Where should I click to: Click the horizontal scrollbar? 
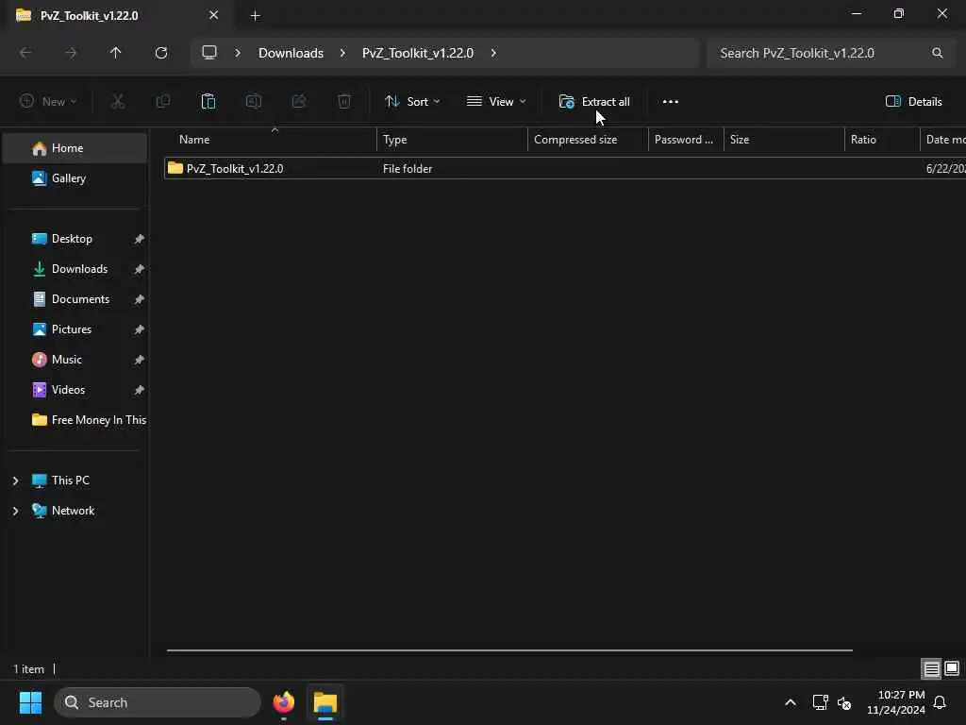(509, 649)
